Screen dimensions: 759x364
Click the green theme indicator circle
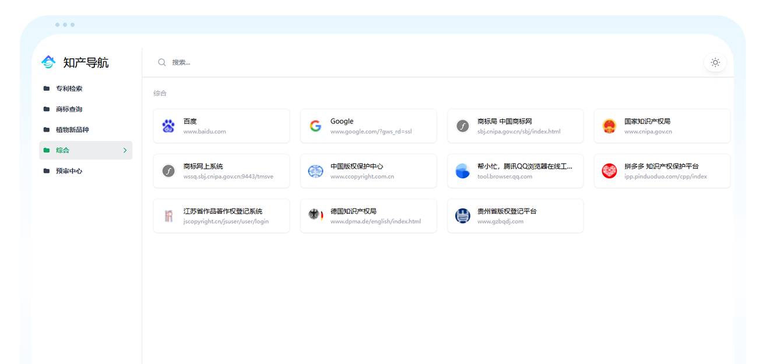(x=47, y=150)
